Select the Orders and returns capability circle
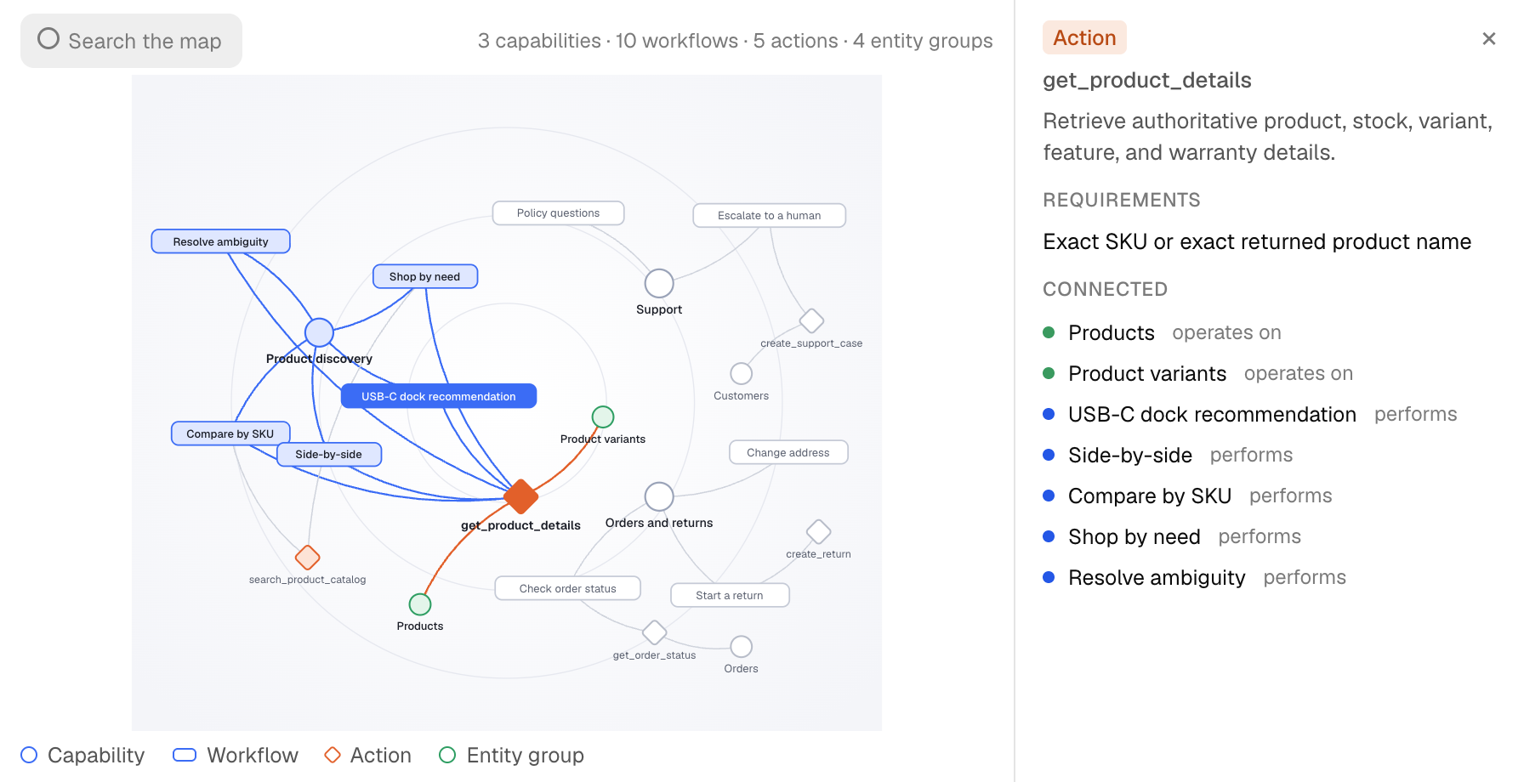Screen dimensions: 1524x782 click(x=659, y=496)
